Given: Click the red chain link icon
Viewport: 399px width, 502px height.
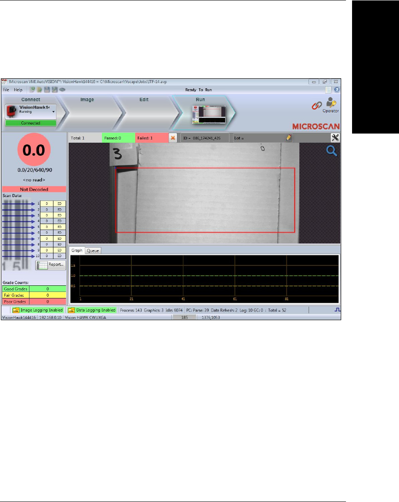Looking at the screenshot, I should 317,106.
